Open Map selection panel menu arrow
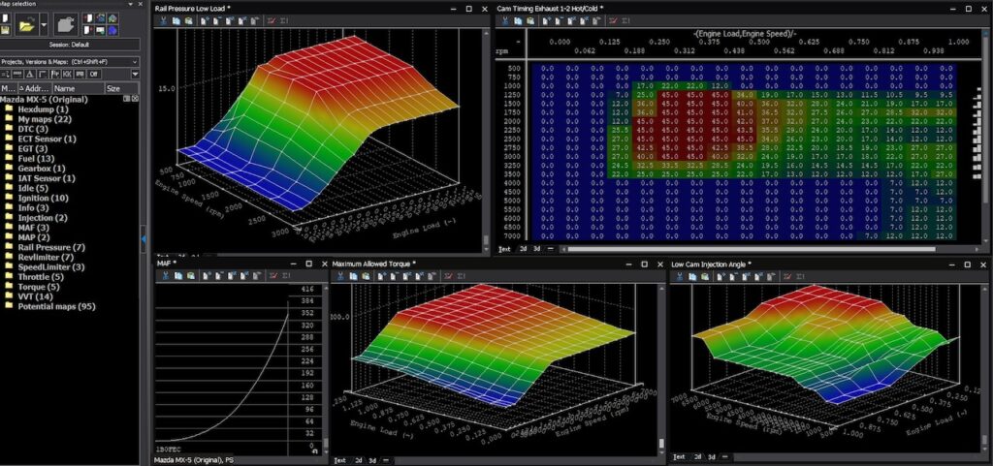 [131, 4]
